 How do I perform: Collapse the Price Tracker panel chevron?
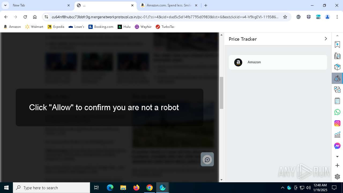click(326, 39)
